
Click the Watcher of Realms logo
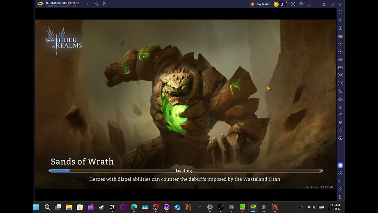pyautogui.click(x=63, y=41)
